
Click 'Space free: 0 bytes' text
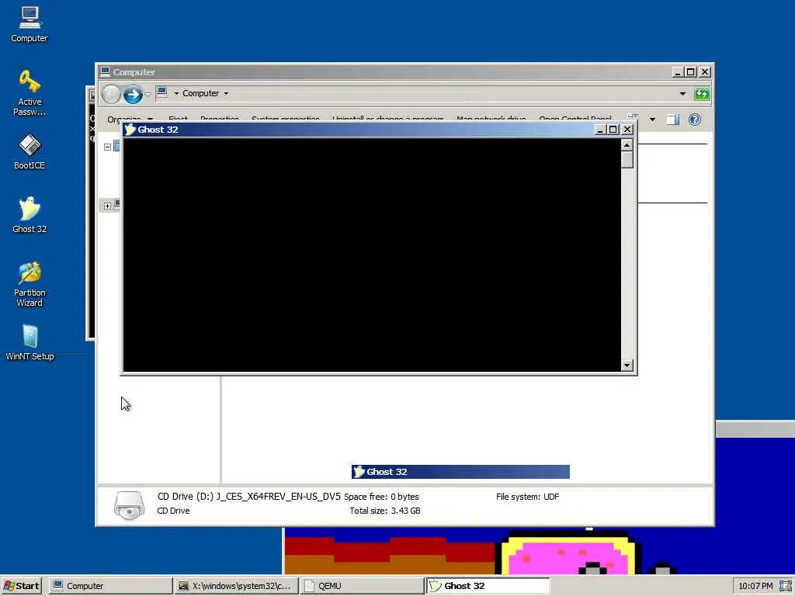[381, 497]
